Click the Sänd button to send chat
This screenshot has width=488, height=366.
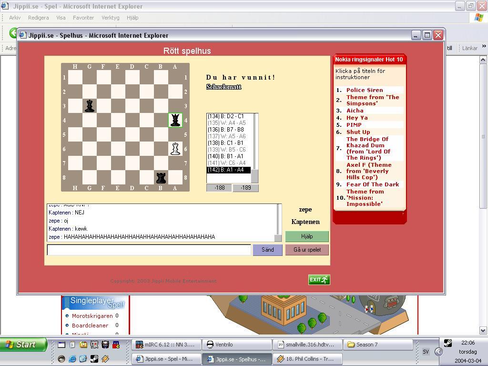[268, 250]
